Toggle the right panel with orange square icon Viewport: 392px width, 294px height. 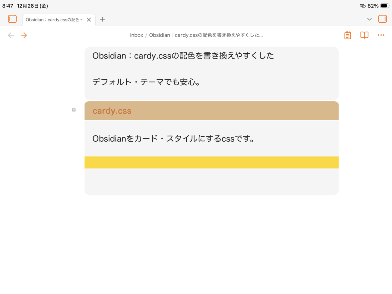pos(382,19)
